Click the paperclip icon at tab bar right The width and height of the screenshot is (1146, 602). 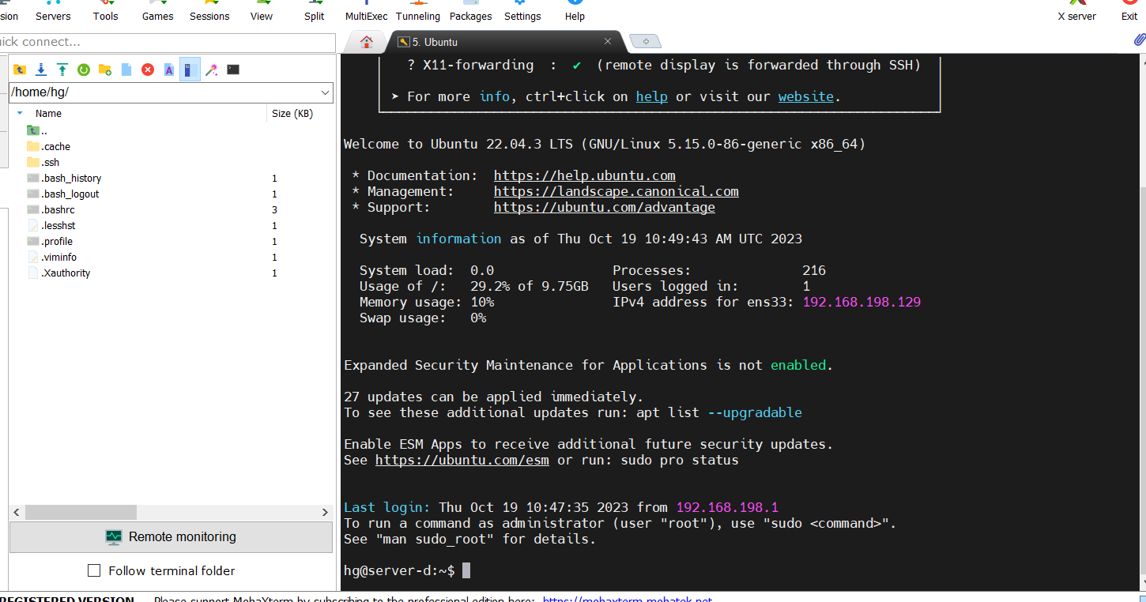click(1139, 40)
